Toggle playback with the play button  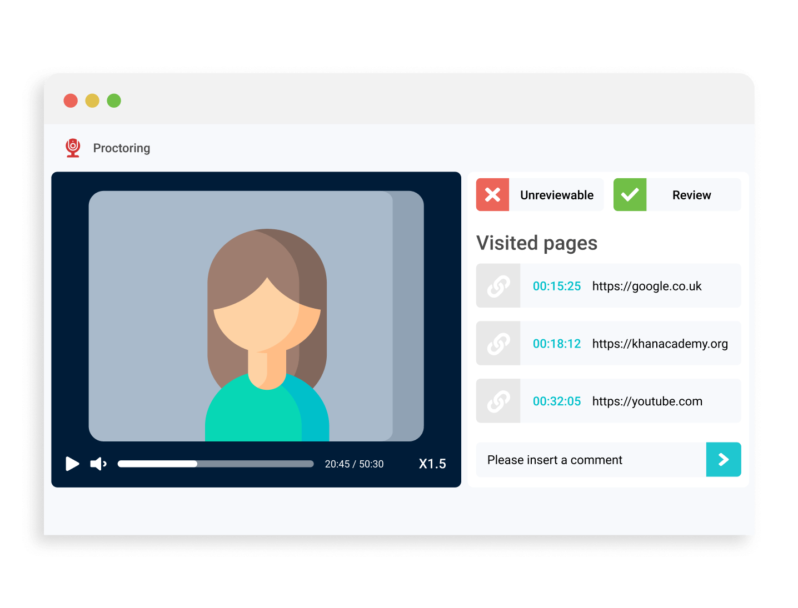point(72,464)
